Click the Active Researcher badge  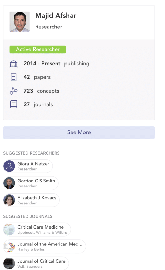(38, 49)
